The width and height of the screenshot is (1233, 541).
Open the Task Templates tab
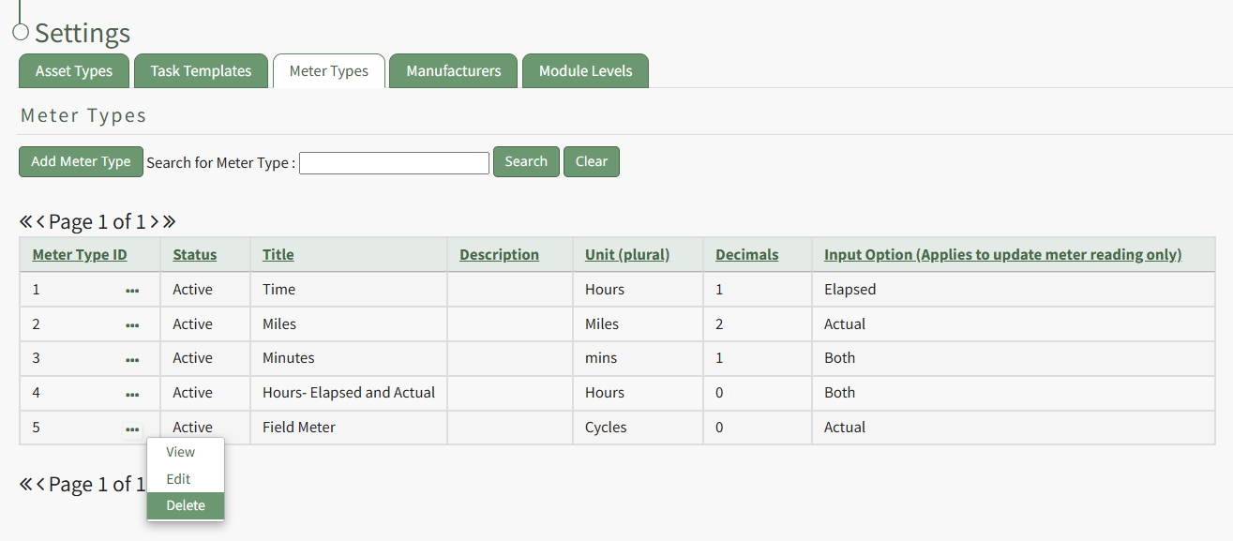(201, 71)
